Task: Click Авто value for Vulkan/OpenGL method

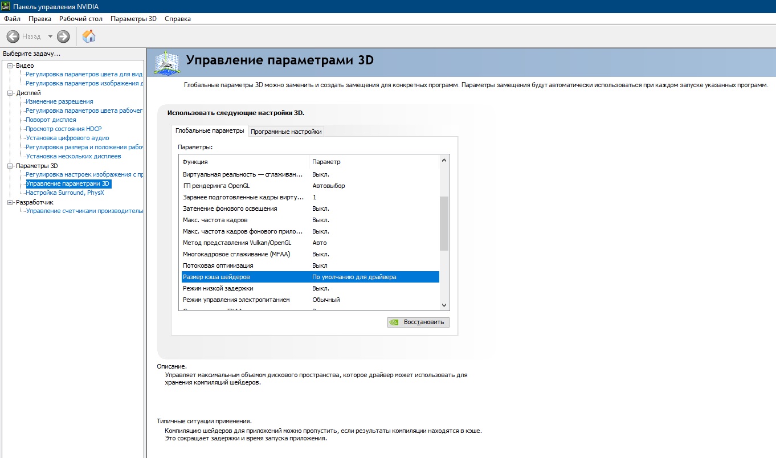Action: 320,243
